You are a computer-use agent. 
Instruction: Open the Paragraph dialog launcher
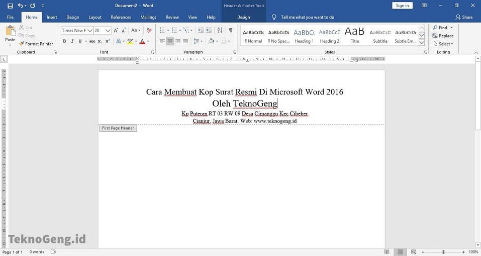click(234, 52)
